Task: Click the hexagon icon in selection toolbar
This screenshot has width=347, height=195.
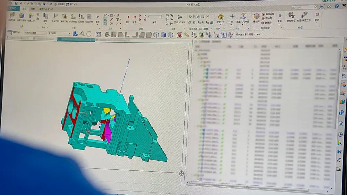Action: click(x=89, y=34)
